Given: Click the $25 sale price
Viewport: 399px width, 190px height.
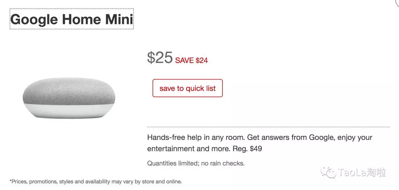Looking at the screenshot, I should (160, 58).
